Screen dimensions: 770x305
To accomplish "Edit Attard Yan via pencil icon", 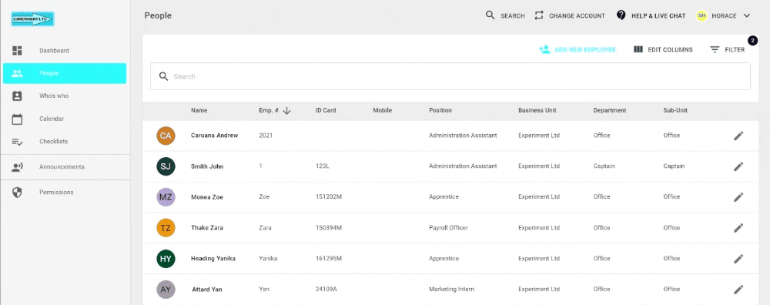I will (738, 290).
